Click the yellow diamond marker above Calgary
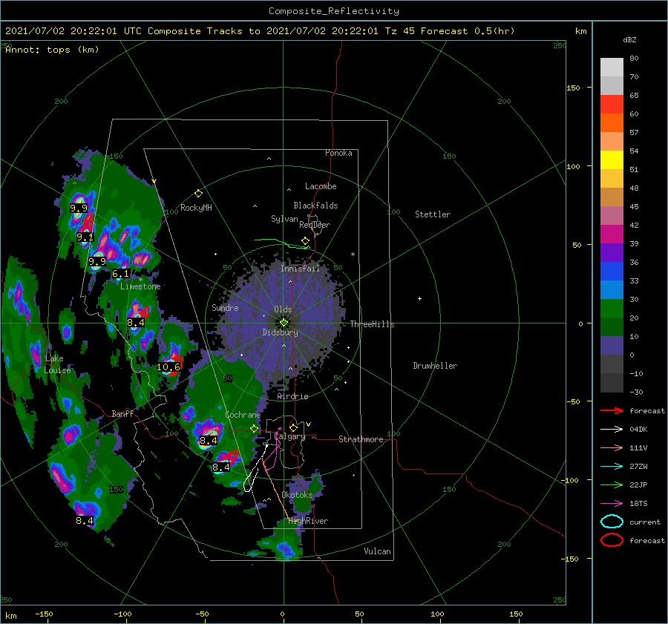The image size is (668, 624). click(293, 427)
